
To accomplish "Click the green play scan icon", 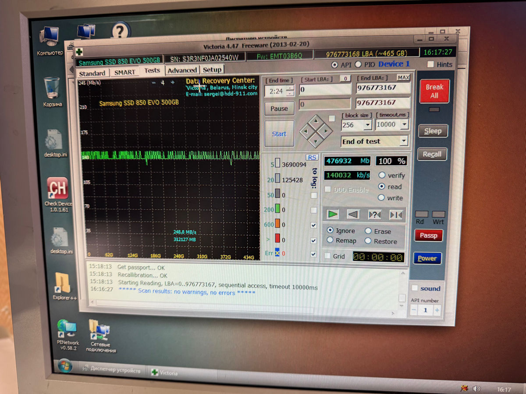I will click(333, 214).
